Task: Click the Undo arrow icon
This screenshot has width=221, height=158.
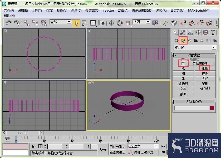Action: click(x=9, y=23)
